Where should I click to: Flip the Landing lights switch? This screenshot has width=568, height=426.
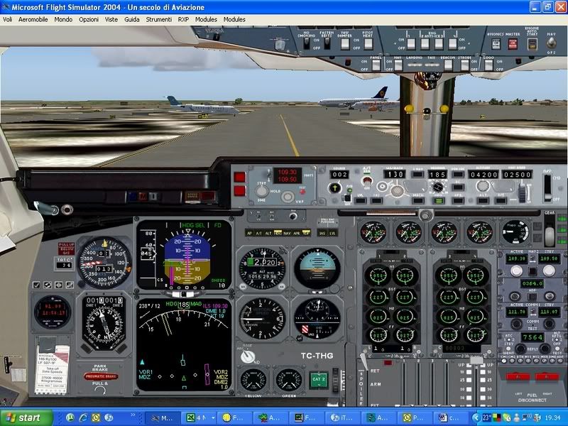[415, 65]
